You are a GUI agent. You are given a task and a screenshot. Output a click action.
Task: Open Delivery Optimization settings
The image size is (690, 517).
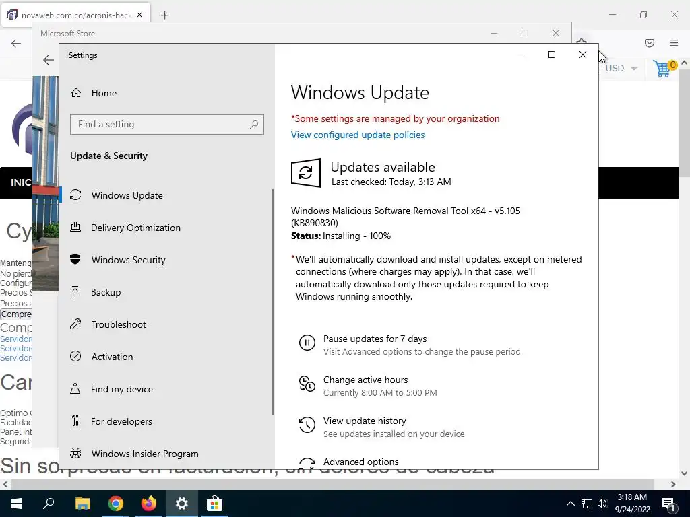pyautogui.click(x=135, y=228)
